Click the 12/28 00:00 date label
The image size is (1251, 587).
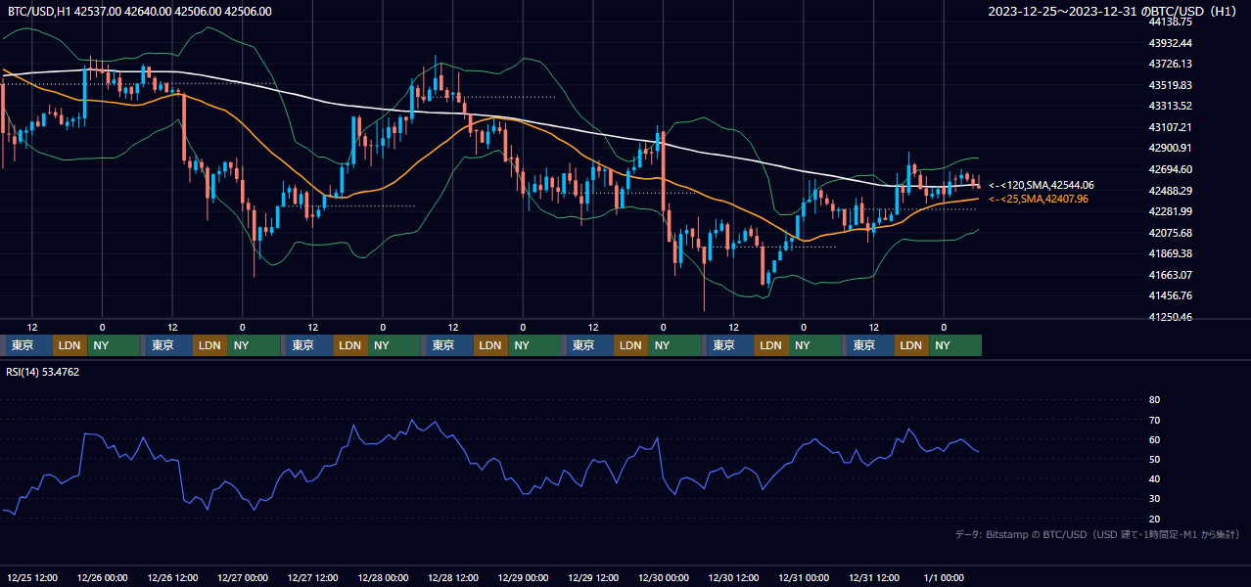tap(383, 577)
